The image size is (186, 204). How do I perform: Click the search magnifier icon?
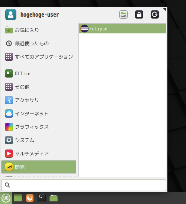pos(7,185)
